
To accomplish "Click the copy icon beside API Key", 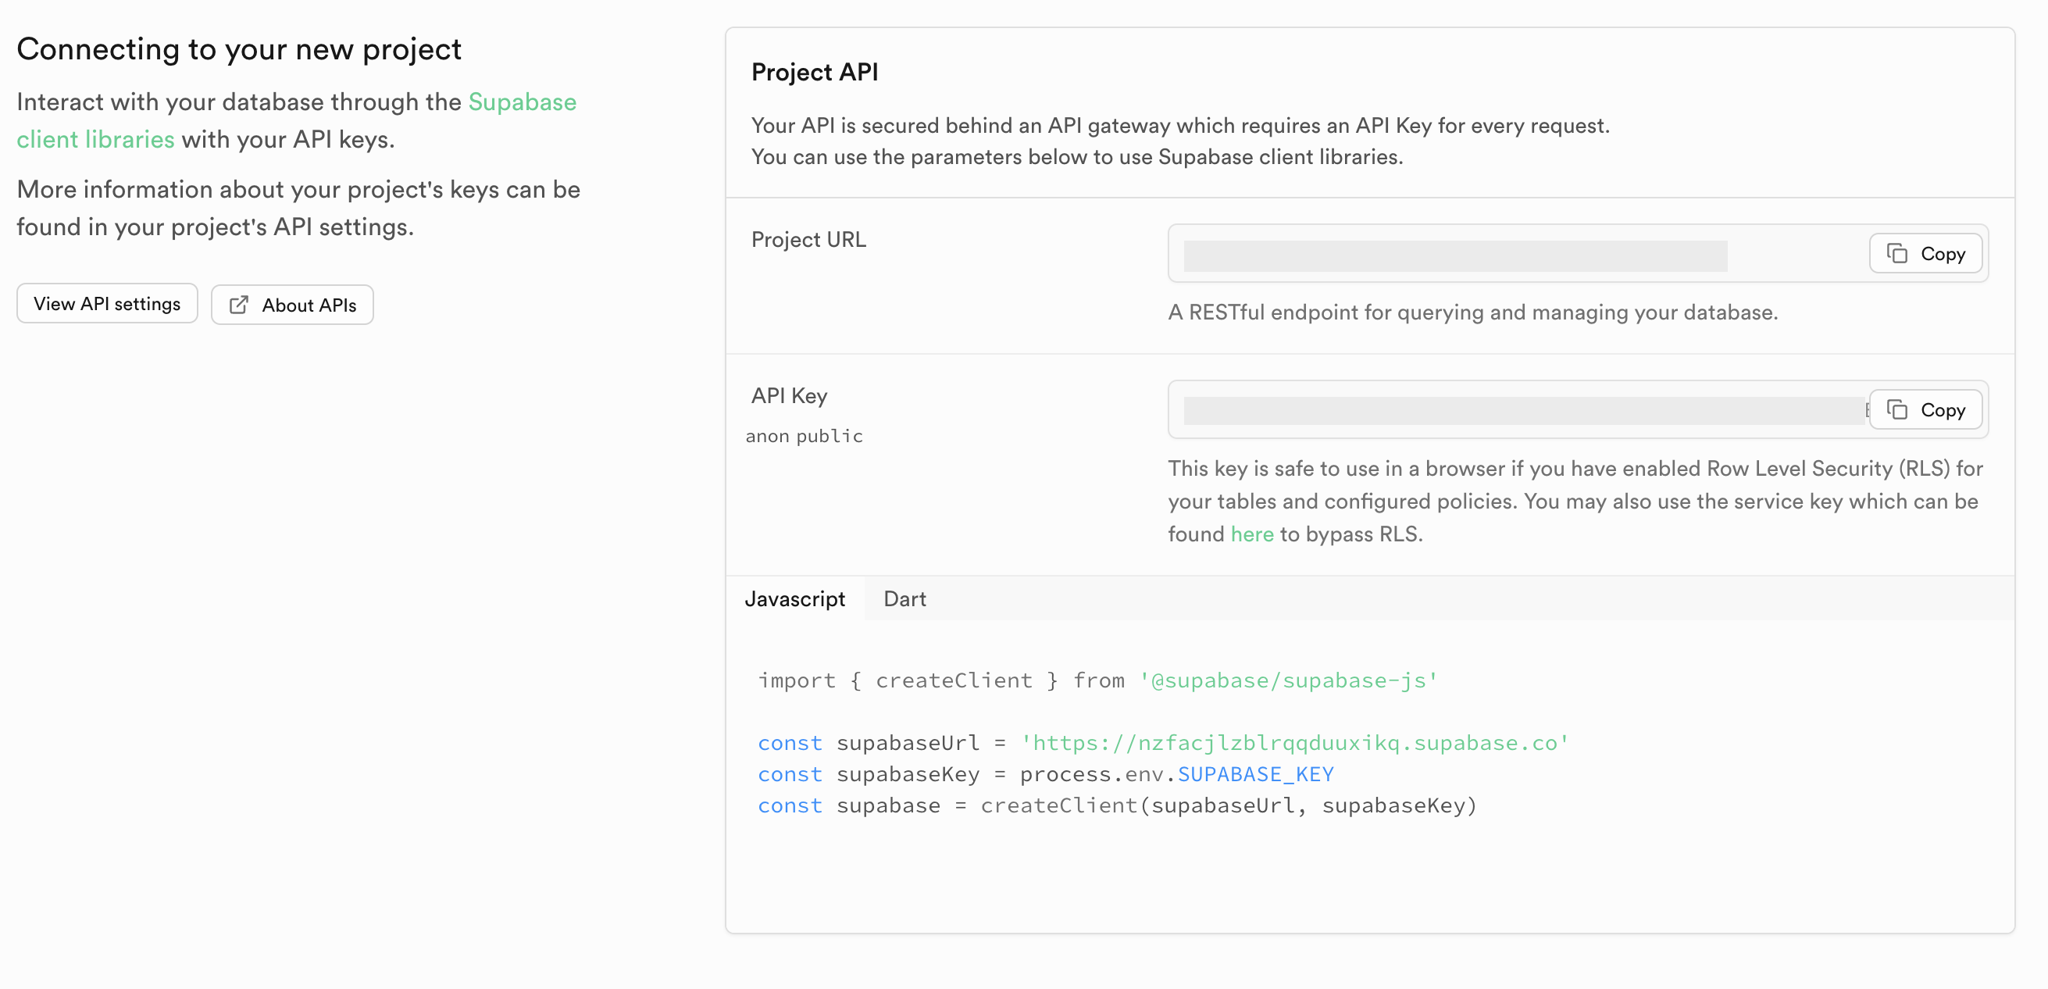I will click(x=1897, y=409).
